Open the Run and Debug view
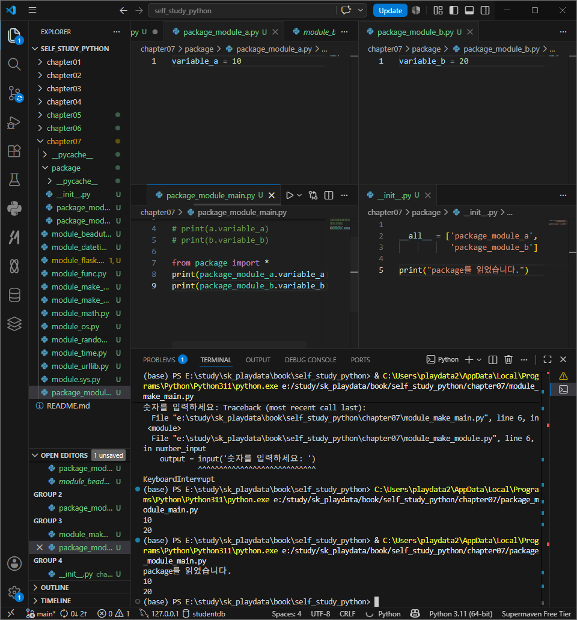The width and height of the screenshot is (577, 620). click(14, 123)
